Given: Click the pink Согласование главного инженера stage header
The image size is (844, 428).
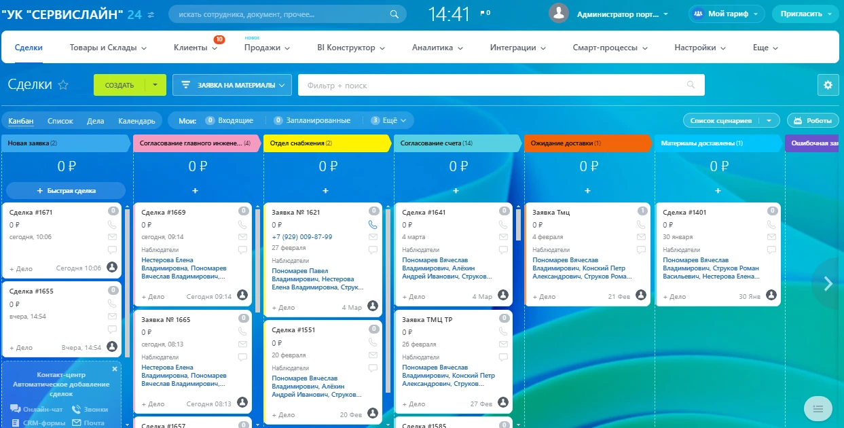Looking at the screenshot, I should coord(197,143).
